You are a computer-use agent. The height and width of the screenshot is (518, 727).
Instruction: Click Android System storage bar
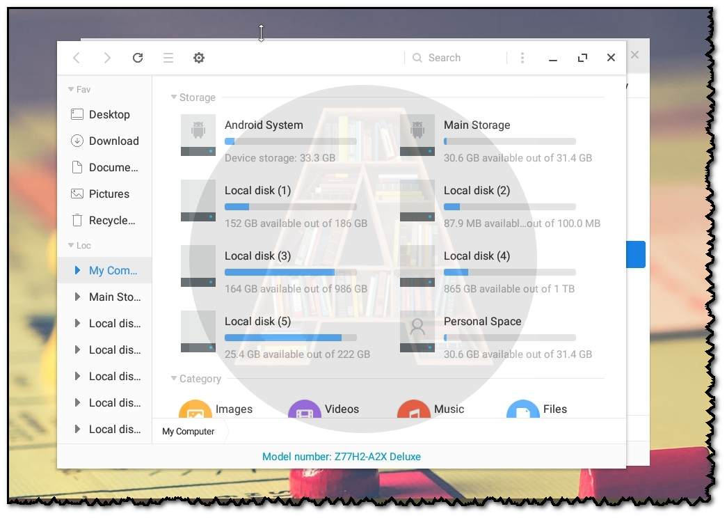pos(291,141)
